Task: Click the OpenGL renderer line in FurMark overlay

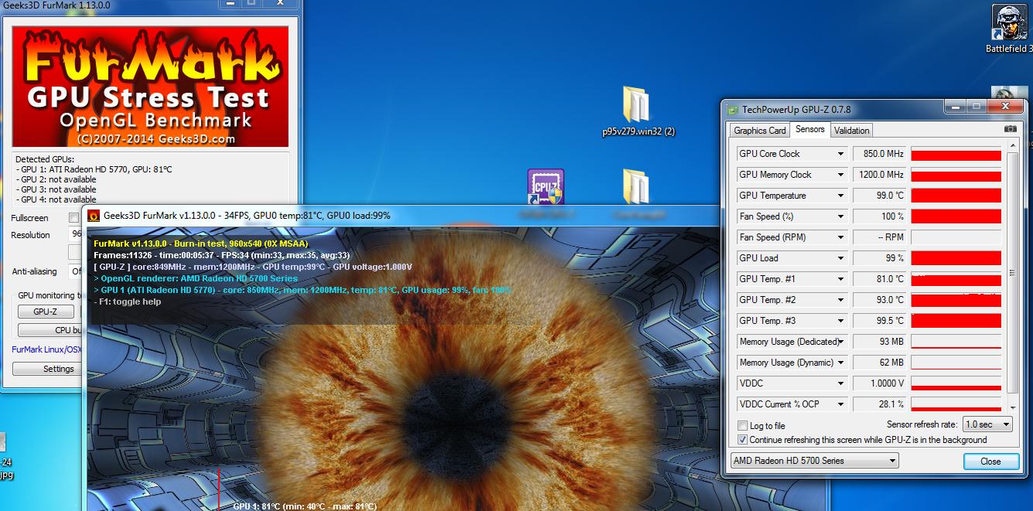Action: click(195, 278)
